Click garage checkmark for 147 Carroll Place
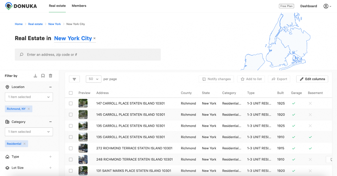 (294, 103)
